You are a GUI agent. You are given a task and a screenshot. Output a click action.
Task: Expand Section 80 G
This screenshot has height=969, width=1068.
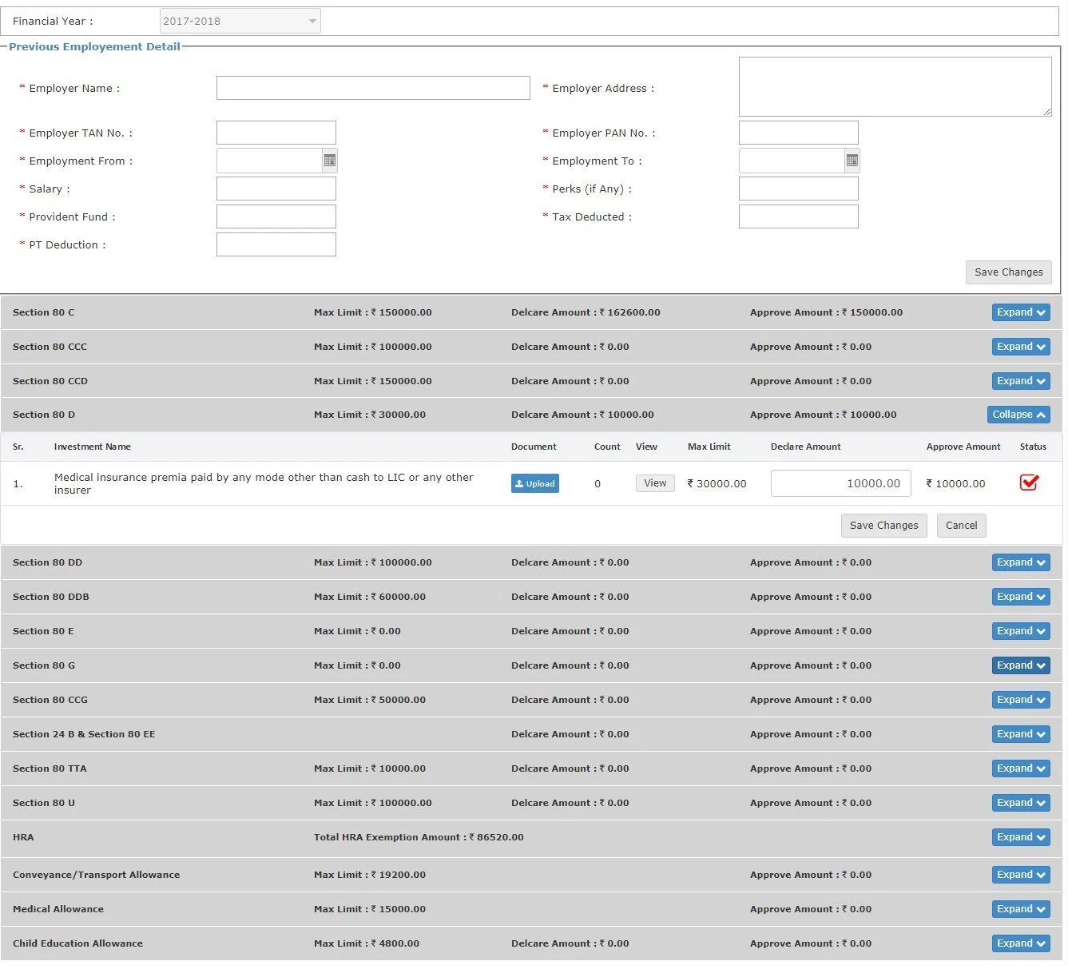[1021, 665]
